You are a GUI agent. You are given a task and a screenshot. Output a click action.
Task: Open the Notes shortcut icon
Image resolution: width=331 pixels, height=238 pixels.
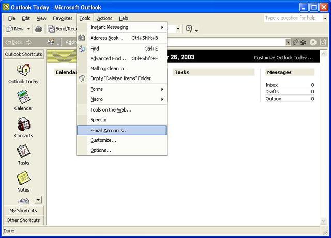coord(23,178)
